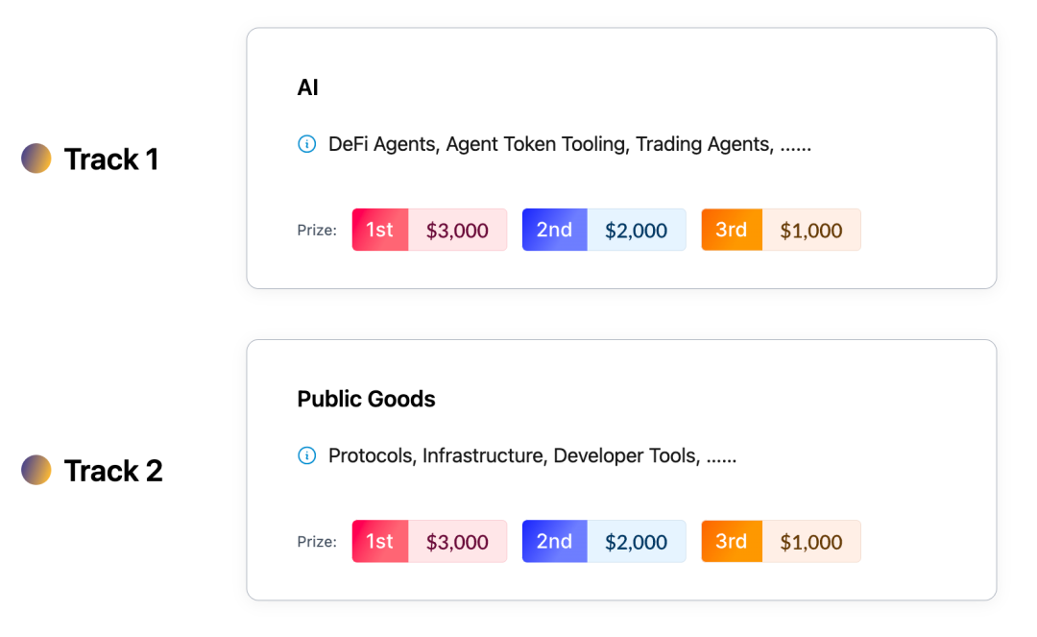The image size is (1037, 637).
Task: Click the orange 3rd badge in Public Goods
Action: (x=732, y=542)
